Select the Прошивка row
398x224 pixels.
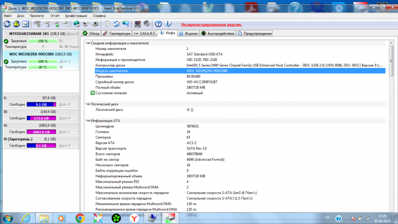click(x=240, y=76)
